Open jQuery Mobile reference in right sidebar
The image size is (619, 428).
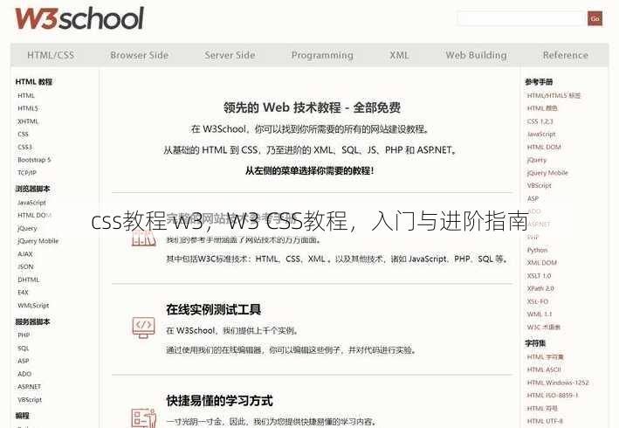(x=547, y=173)
